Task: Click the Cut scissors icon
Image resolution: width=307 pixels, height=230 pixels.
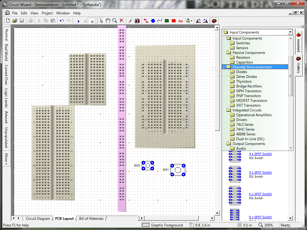Action: click(x=39, y=21)
